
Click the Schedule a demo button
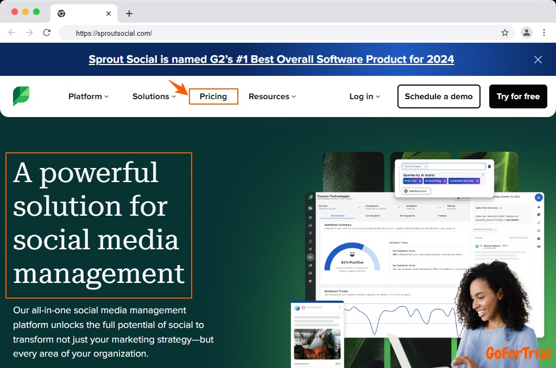[439, 96]
